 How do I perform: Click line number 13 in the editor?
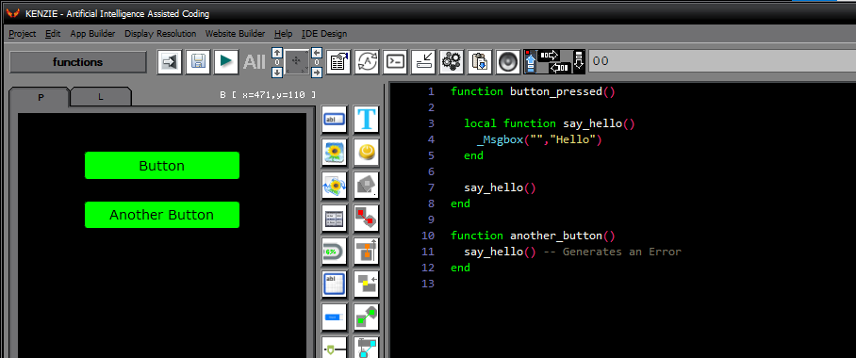429,284
